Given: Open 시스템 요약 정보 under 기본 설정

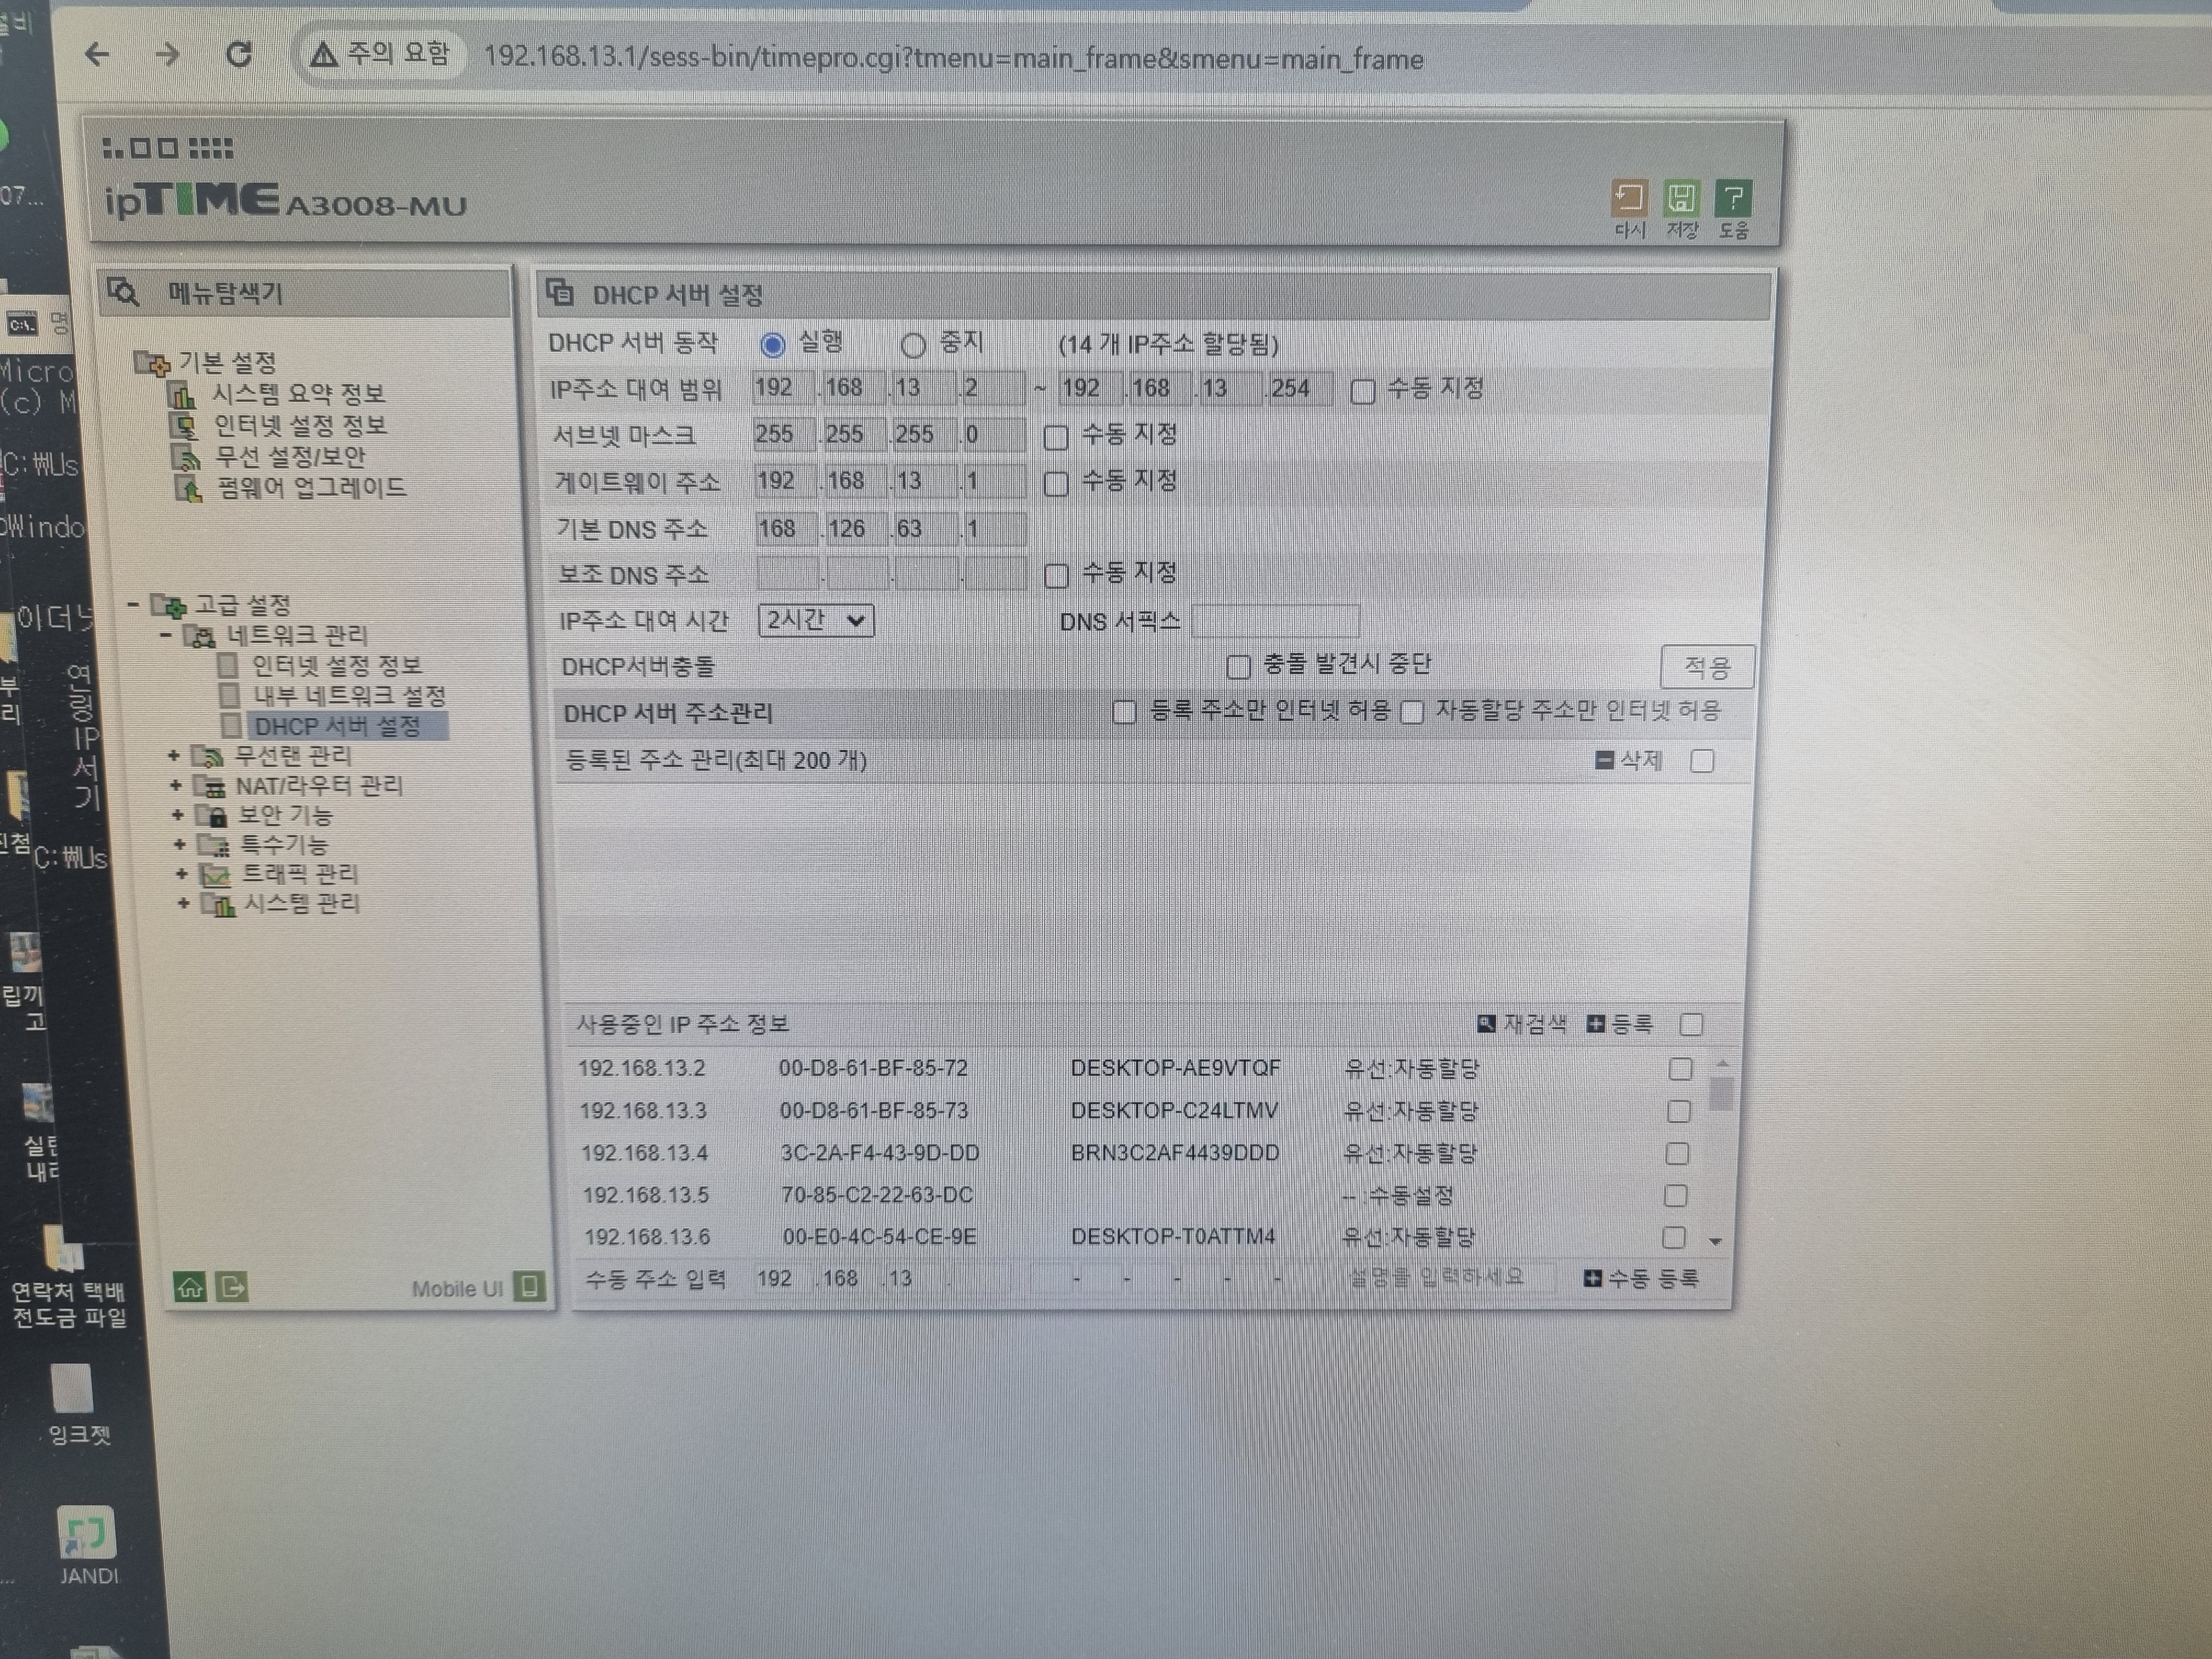Looking at the screenshot, I should click(298, 393).
